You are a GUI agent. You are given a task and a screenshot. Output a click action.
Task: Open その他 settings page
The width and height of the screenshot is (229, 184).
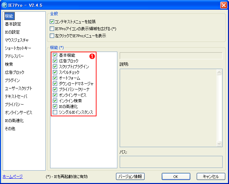pyautogui.click(x=10, y=129)
